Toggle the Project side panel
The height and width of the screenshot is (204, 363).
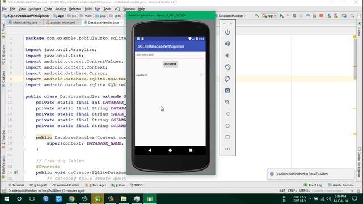(x=3, y=31)
